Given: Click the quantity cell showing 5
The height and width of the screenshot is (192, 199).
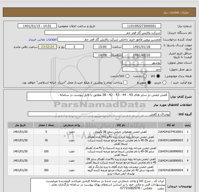Looking at the screenshot, I should [x=46, y=132].
